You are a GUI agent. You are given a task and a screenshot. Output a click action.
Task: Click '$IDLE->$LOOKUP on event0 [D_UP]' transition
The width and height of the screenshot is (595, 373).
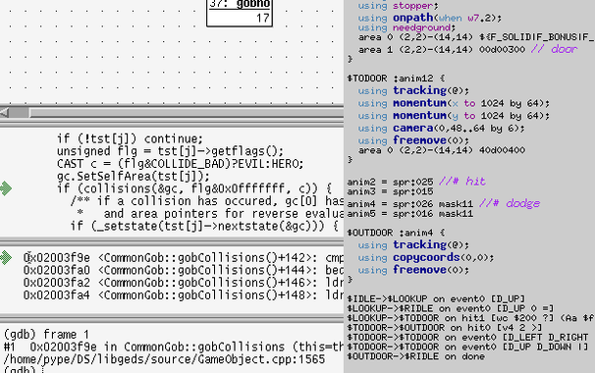436,299
